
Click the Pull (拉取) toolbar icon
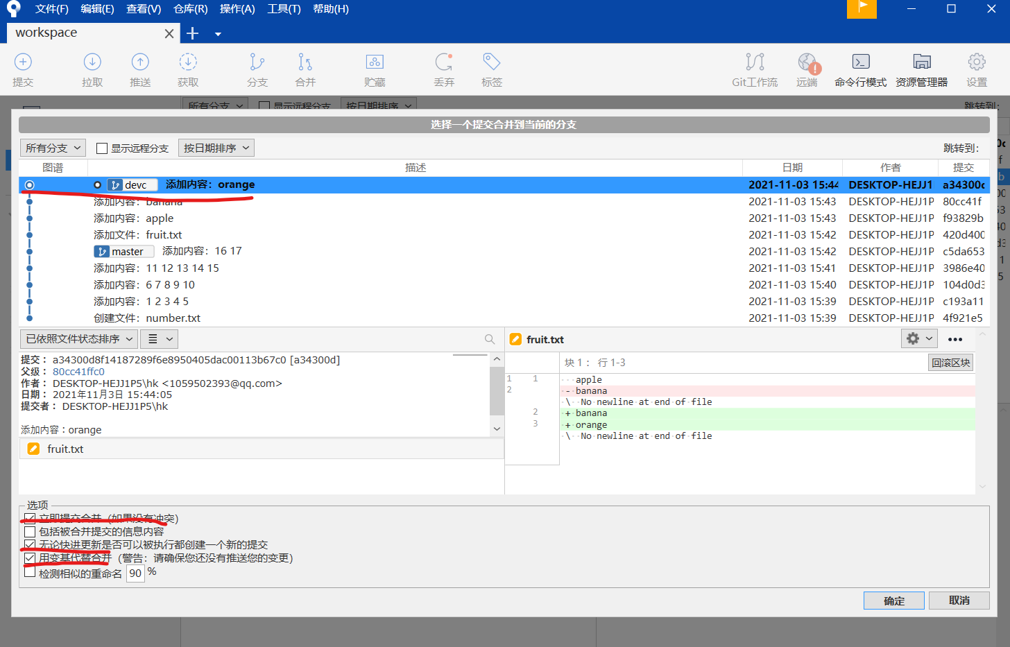[x=92, y=62]
